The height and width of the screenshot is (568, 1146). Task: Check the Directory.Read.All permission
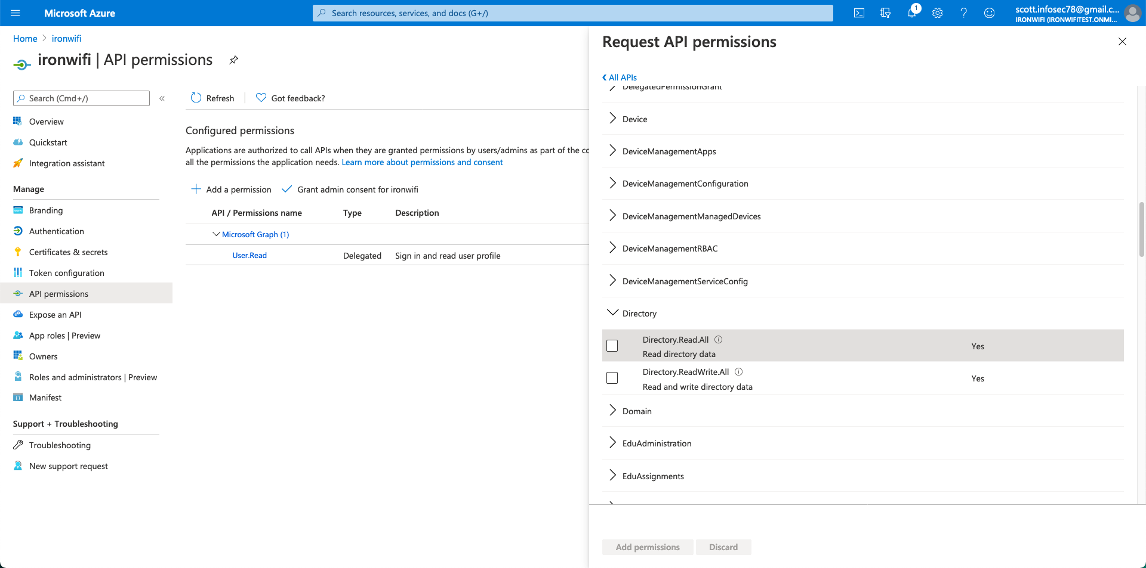tap(612, 346)
